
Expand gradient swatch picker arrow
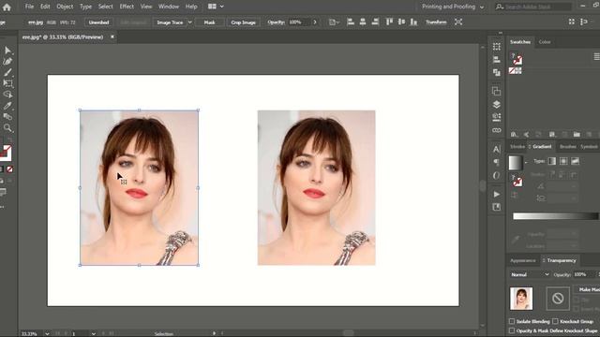pos(526,163)
